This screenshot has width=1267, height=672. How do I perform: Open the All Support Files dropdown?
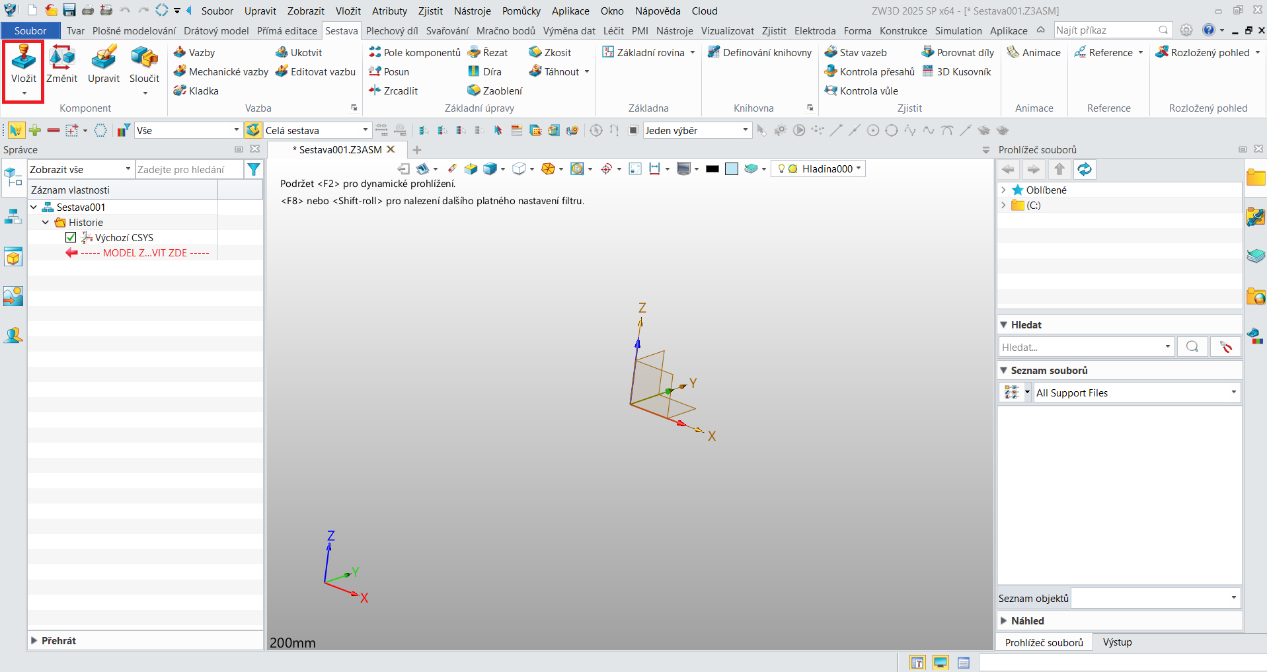(x=1136, y=393)
